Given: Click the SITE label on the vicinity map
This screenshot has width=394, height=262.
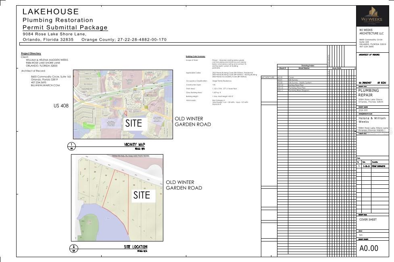Looking at the screenshot, I should tap(133, 123).
